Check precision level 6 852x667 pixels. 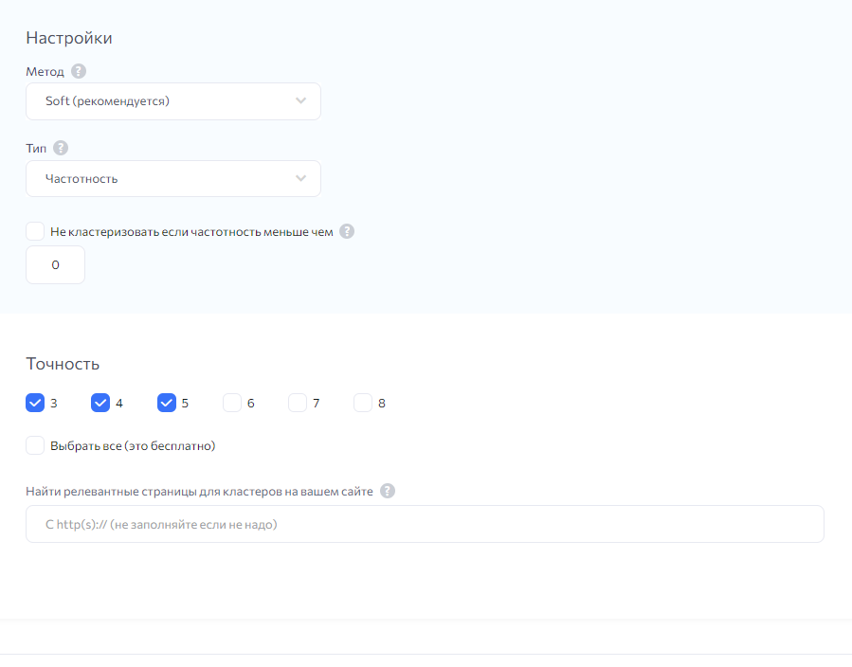(x=232, y=403)
